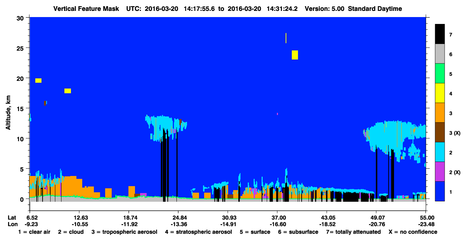Screen dimensions: 473x242
Task: Click the '4 = stratospheric aerosol' legend text
Action: tap(198, 232)
